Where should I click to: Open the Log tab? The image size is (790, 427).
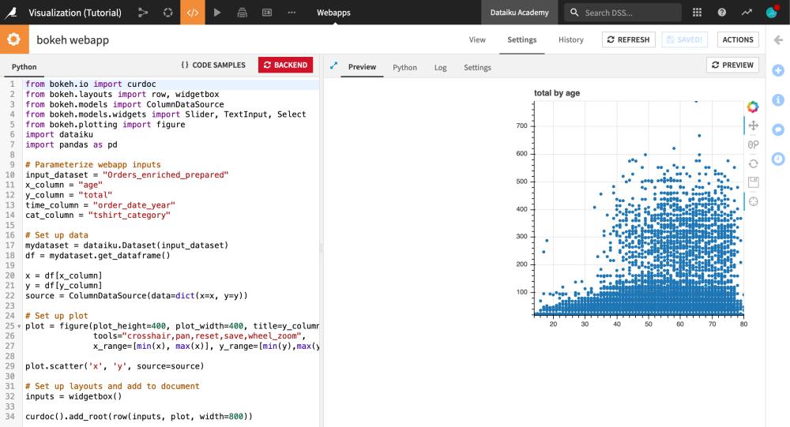(440, 67)
